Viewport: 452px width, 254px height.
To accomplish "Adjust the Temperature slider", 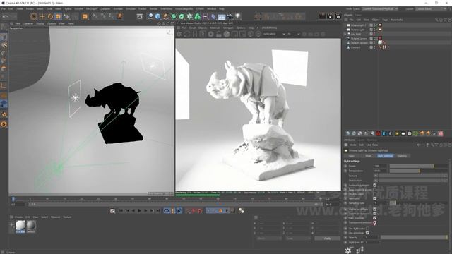I will [418, 171].
